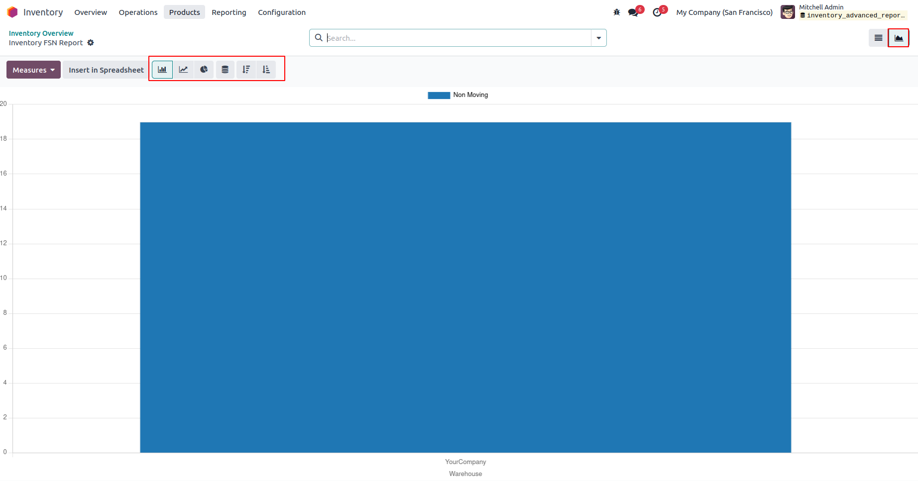Click the blue Non Moving bar
Viewport: 918px width, 481px height.
(x=465, y=288)
